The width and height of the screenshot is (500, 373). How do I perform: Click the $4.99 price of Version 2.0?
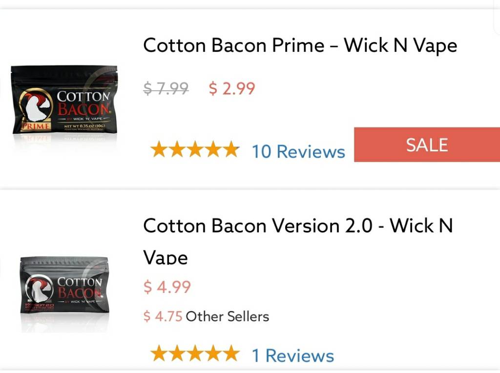point(167,287)
